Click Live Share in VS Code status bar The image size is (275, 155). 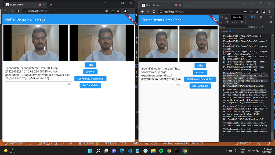(116, 143)
